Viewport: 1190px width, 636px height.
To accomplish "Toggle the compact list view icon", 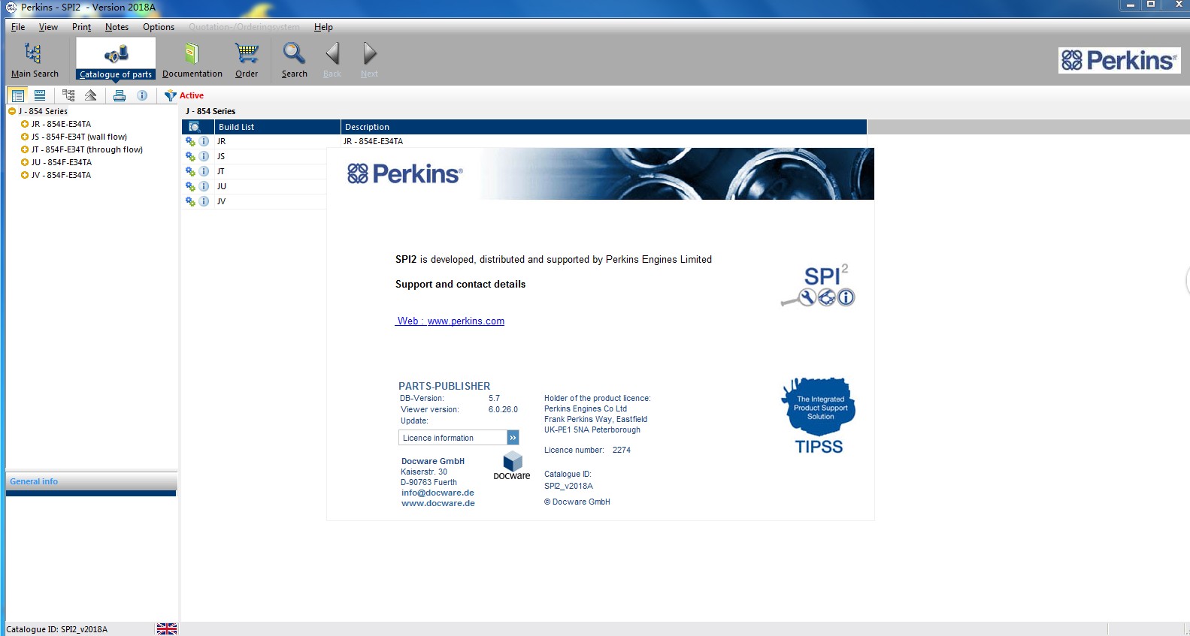I will [40, 95].
